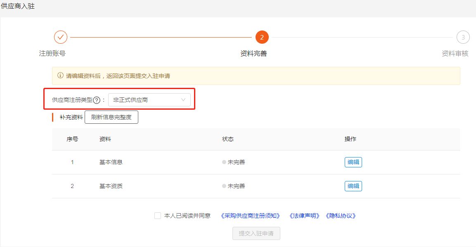Click the 资料 column header
Viewport: 476px width, 247px height.
pos(105,139)
